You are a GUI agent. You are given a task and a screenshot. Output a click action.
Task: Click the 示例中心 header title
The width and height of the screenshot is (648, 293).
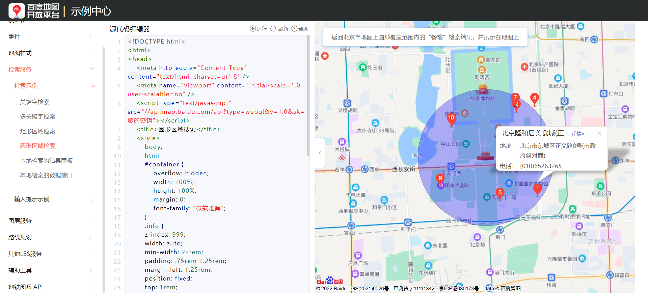(91, 11)
